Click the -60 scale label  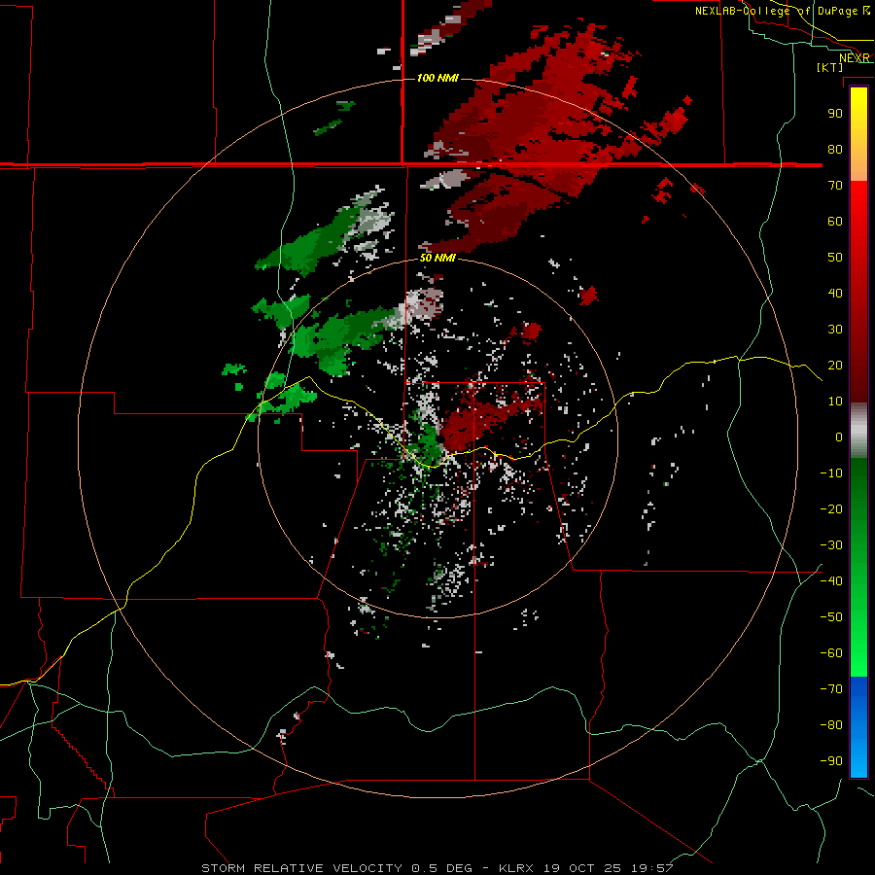(831, 653)
